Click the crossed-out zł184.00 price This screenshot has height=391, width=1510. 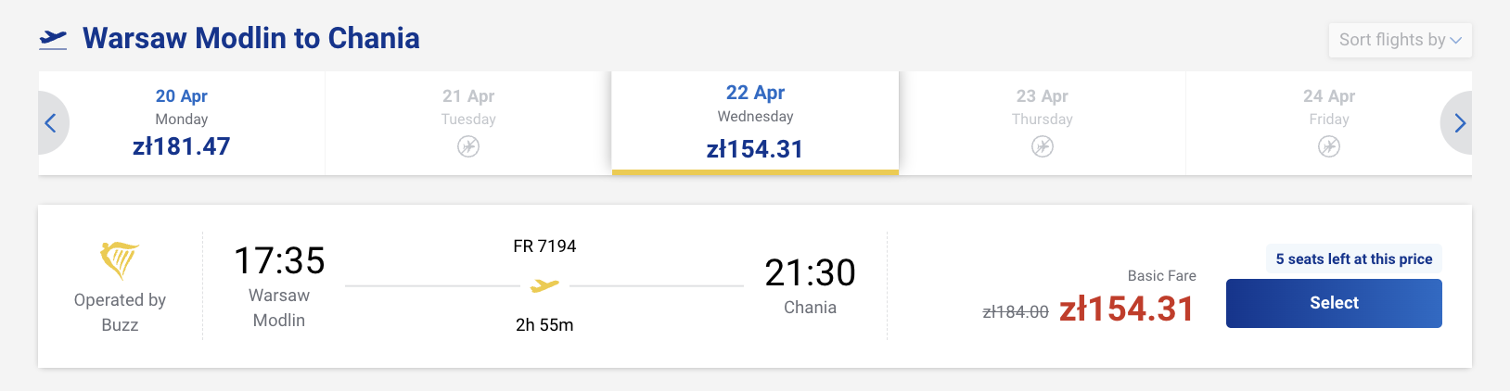(1016, 312)
